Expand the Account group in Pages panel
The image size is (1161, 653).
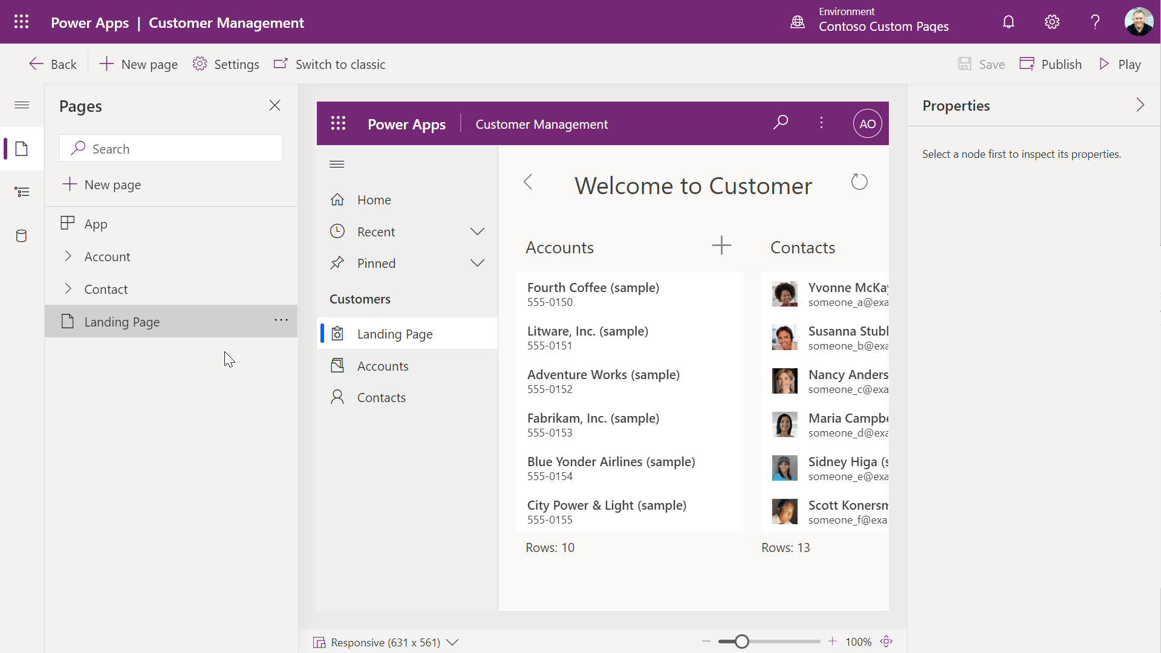tap(68, 256)
